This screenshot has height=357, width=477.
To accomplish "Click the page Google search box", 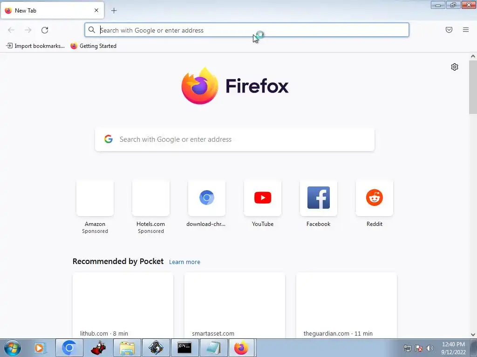I will tap(235, 139).
